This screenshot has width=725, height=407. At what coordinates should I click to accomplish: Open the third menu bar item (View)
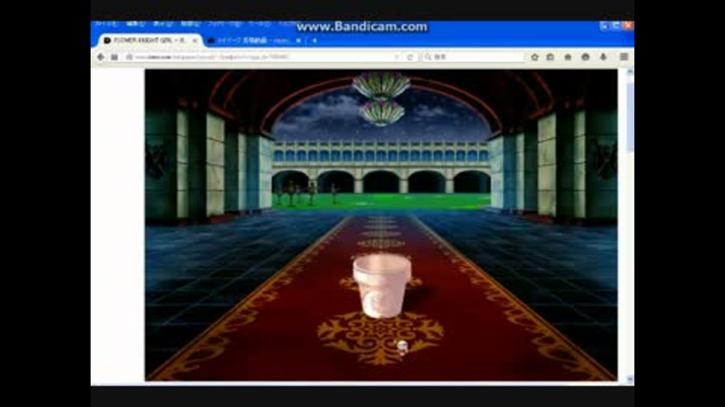(x=162, y=23)
